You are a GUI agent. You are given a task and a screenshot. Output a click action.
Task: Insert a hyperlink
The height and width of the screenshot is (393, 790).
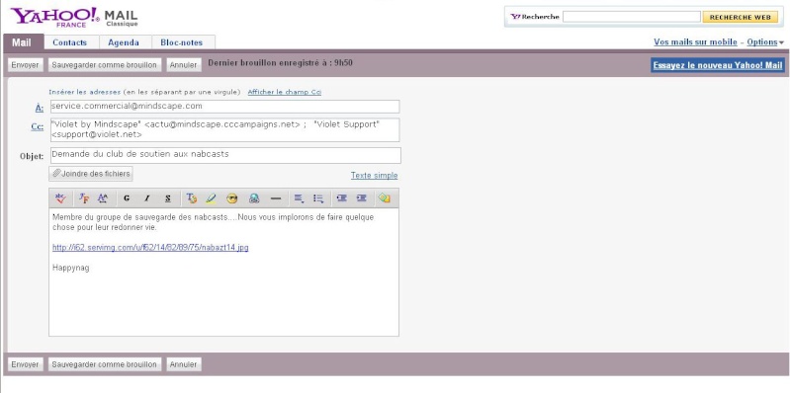tap(254, 198)
